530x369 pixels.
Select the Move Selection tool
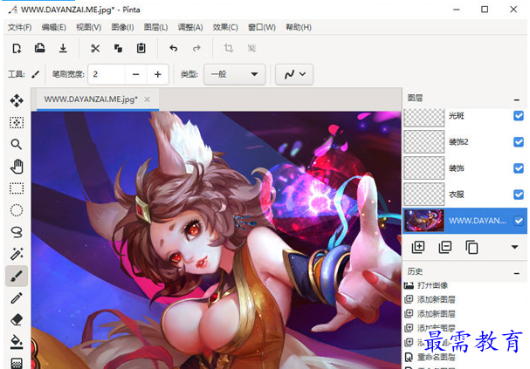17,122
